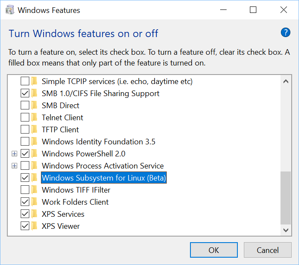Click folder icon next to Windows Identity Foundation 3.5

coord(34,142)
